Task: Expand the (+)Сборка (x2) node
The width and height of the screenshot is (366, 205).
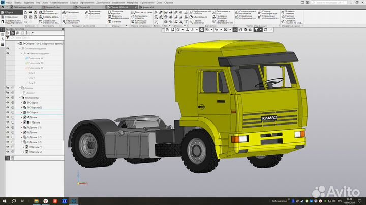Action: [x=22, y=107]
